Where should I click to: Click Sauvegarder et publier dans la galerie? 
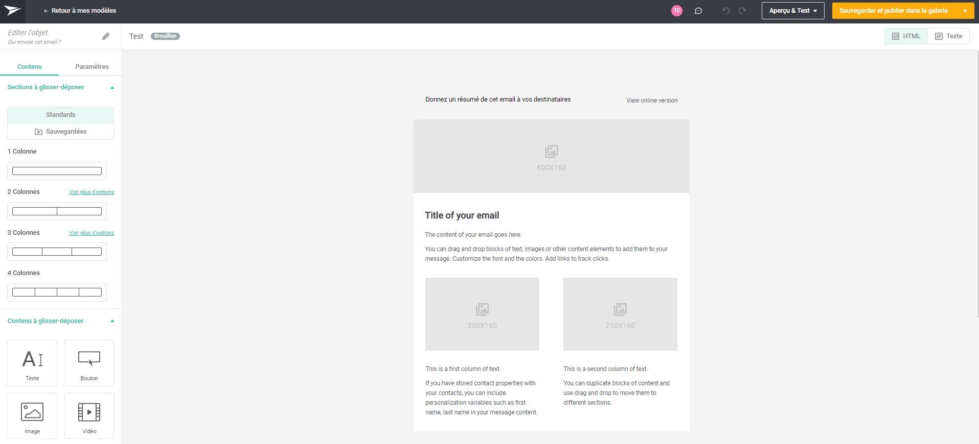(894, 11)
